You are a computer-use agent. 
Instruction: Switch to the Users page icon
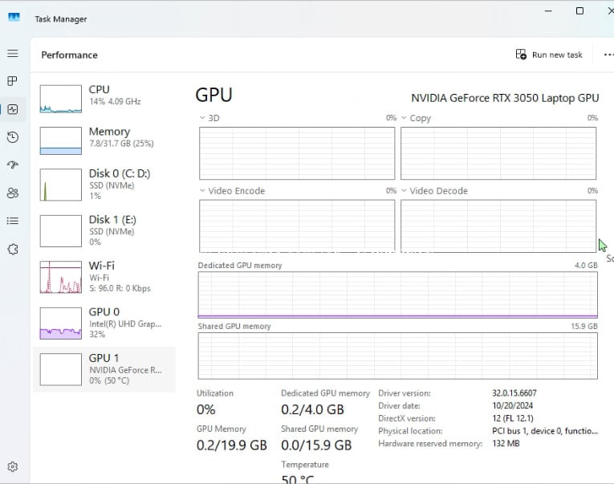click(13, 193)
